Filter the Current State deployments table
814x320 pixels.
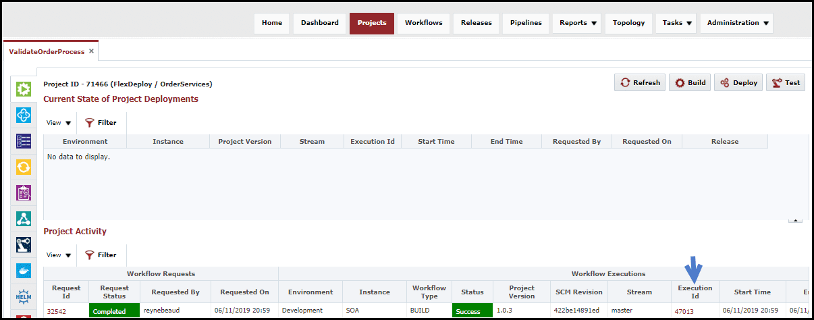101,123
